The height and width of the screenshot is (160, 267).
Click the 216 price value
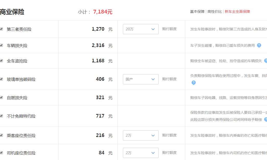(100, 135)
